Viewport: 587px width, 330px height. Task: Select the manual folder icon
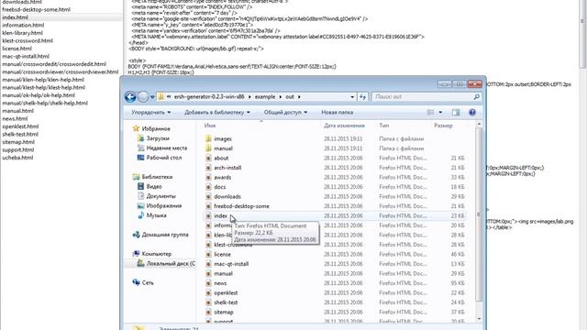click(209, 148)
